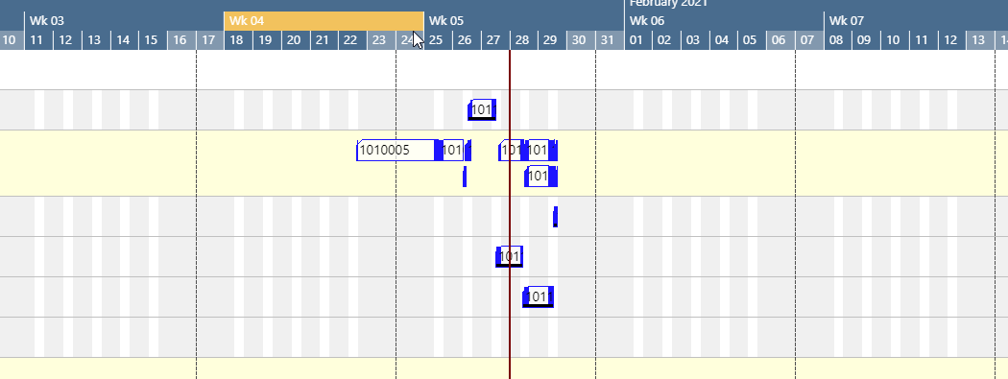Select the thin blue bar in the yellow row's lower line
The width and height of the screenshot is (1008, 379).
[x=465, y=176]
